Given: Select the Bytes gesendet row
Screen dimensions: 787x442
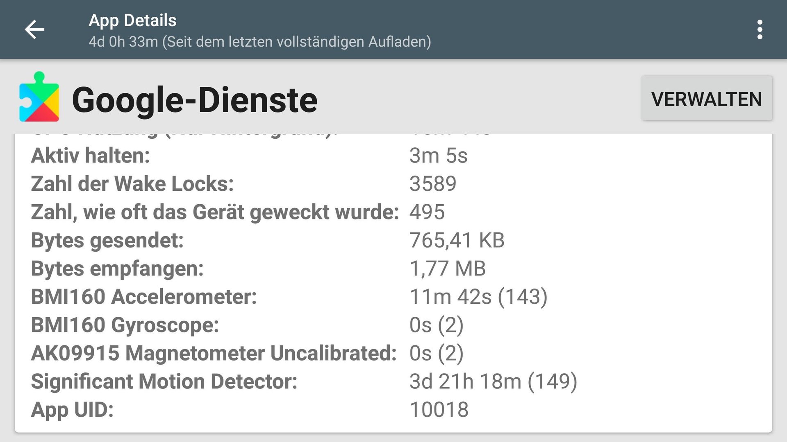Looking at the screenshot, I should click(393, 240).
